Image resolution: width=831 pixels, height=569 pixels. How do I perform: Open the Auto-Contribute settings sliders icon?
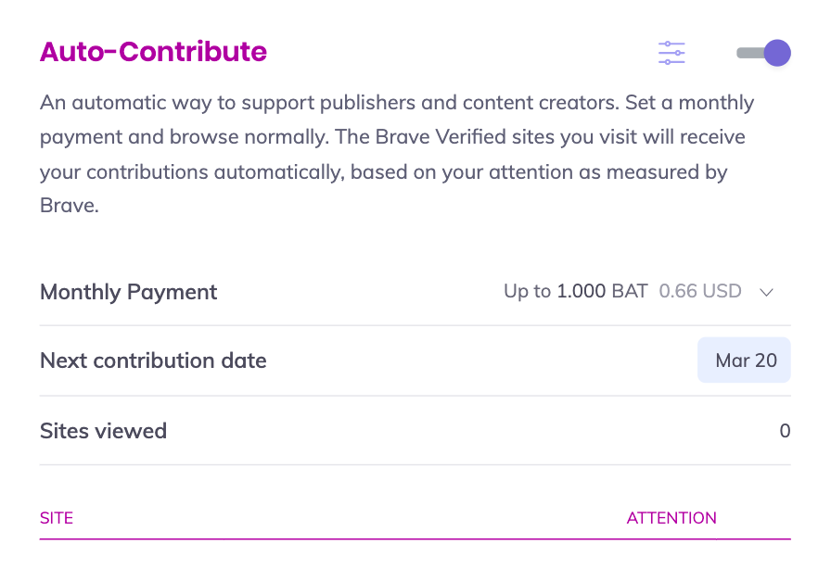pyautogui.click(x=671, y=53)
